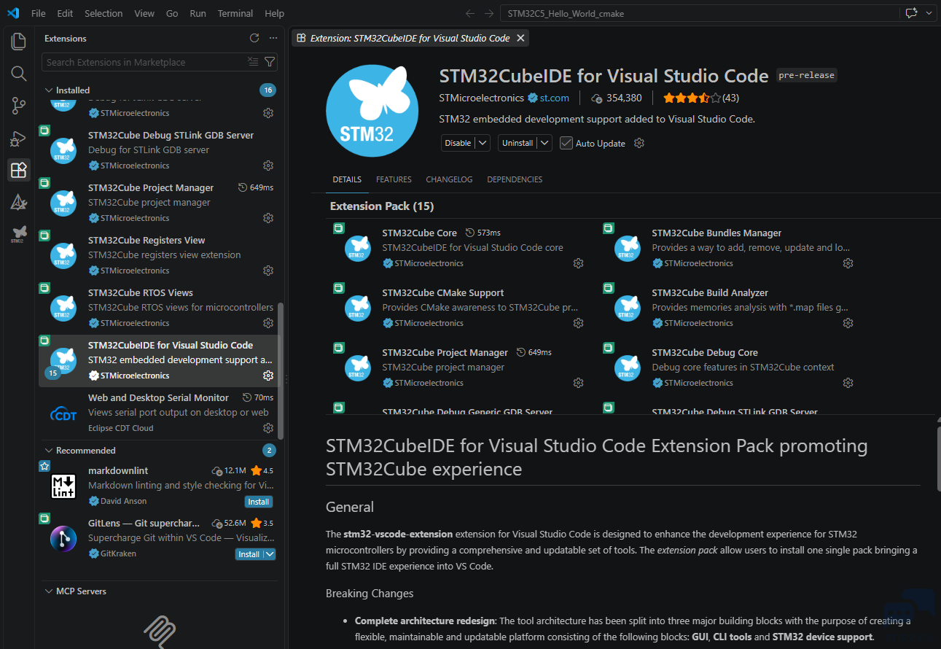941x649 pixels.
Task: Switch to the DEPENDENCIES tab
Action: click(515, 179)
